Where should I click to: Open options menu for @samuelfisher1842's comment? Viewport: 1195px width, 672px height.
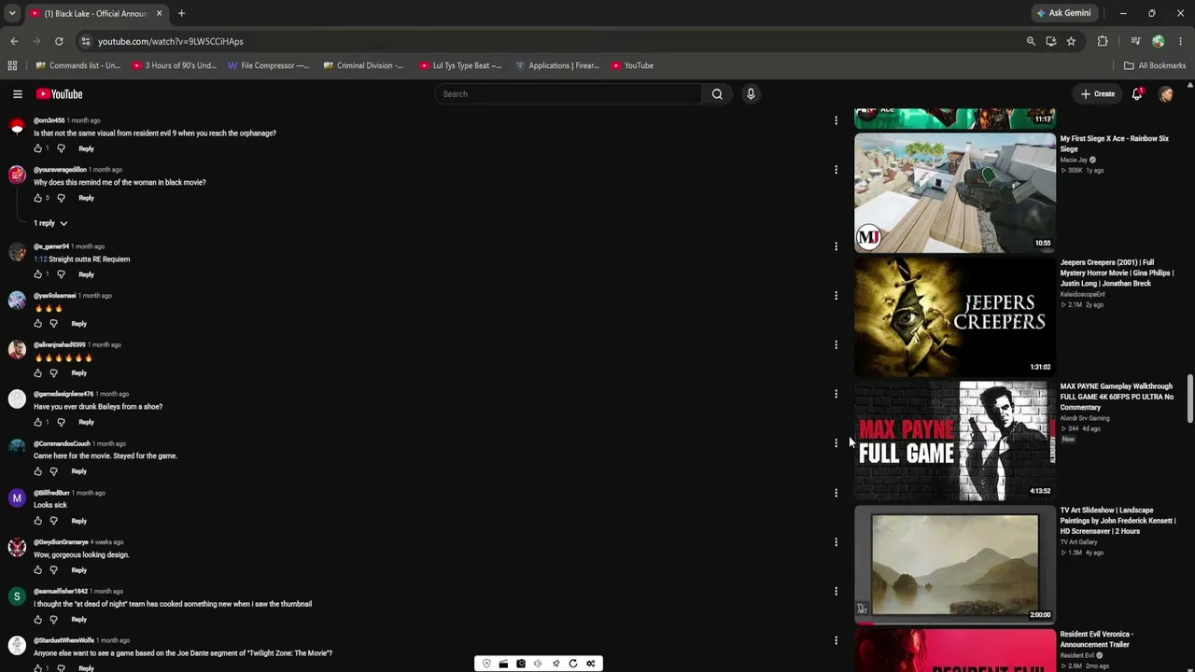[836, 591]
